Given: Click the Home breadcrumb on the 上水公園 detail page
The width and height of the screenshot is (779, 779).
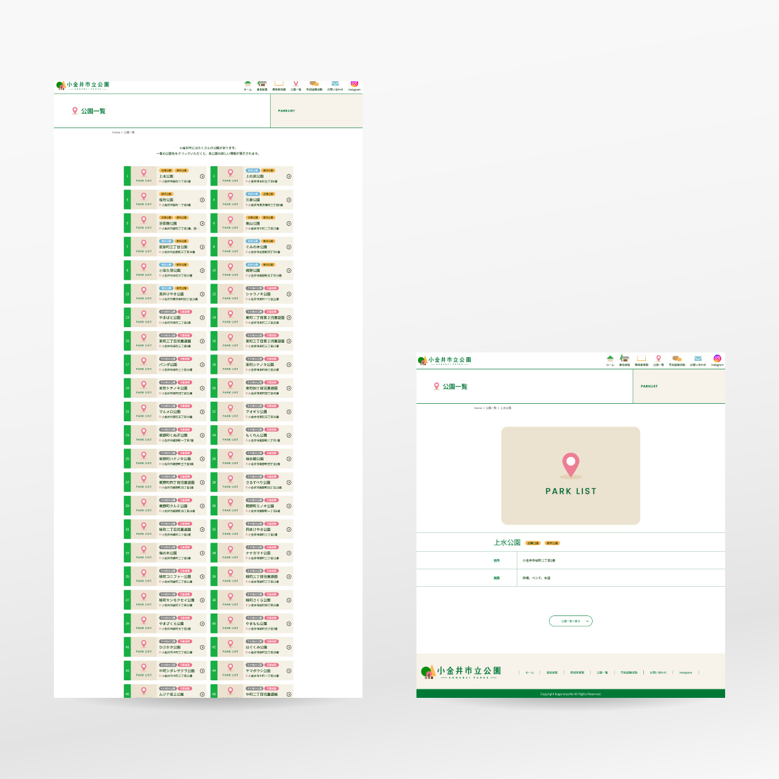Looking at the screenshot, I should pos(478,408).
